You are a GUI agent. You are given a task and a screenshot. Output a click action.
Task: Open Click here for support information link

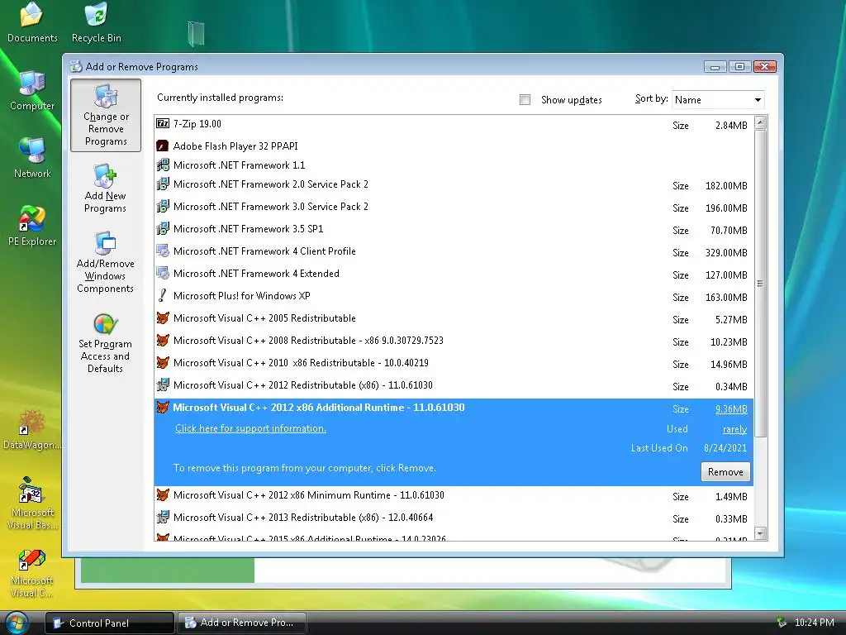pos(250,428)
